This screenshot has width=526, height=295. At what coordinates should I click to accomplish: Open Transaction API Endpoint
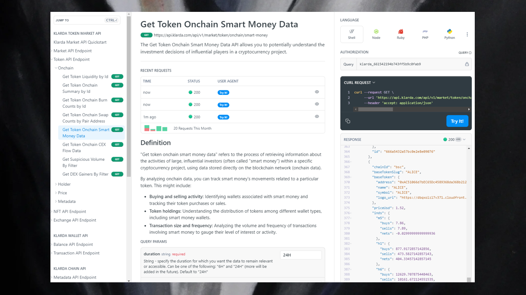[x=76, y=253]
